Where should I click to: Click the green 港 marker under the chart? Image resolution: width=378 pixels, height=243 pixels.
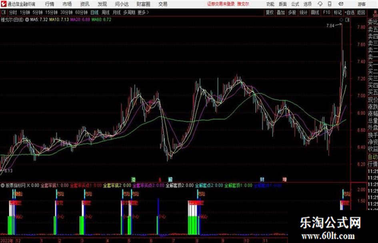133,179
